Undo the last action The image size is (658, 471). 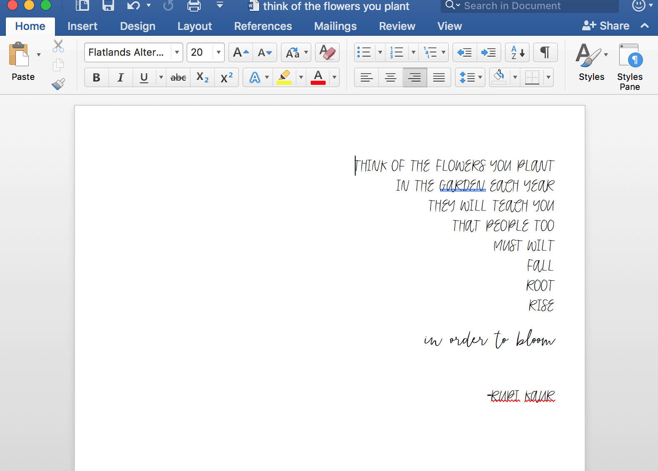click(133, 5)
